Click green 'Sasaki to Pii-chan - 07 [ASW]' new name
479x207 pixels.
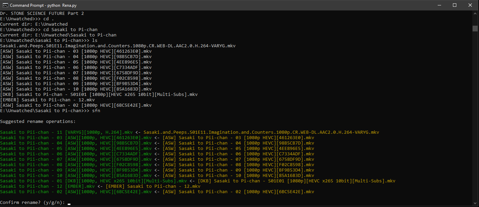tap(76, 159)
